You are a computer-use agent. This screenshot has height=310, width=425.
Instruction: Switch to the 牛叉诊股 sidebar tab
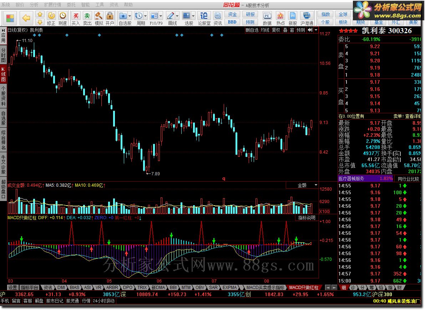tap(3, 164)
